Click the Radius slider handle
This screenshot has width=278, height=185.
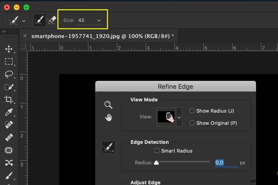156,162
